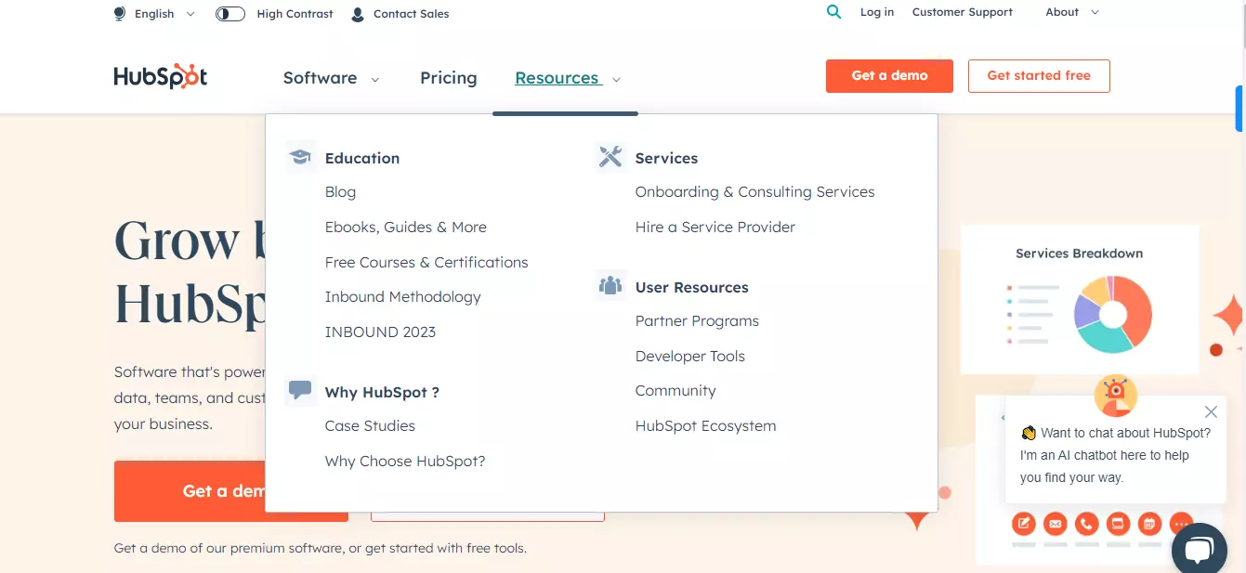Image resolution: width=1246 pixels, height=573 pixels.
Task: Open Onboarding & Consulting Services
Action: (755, 192)
